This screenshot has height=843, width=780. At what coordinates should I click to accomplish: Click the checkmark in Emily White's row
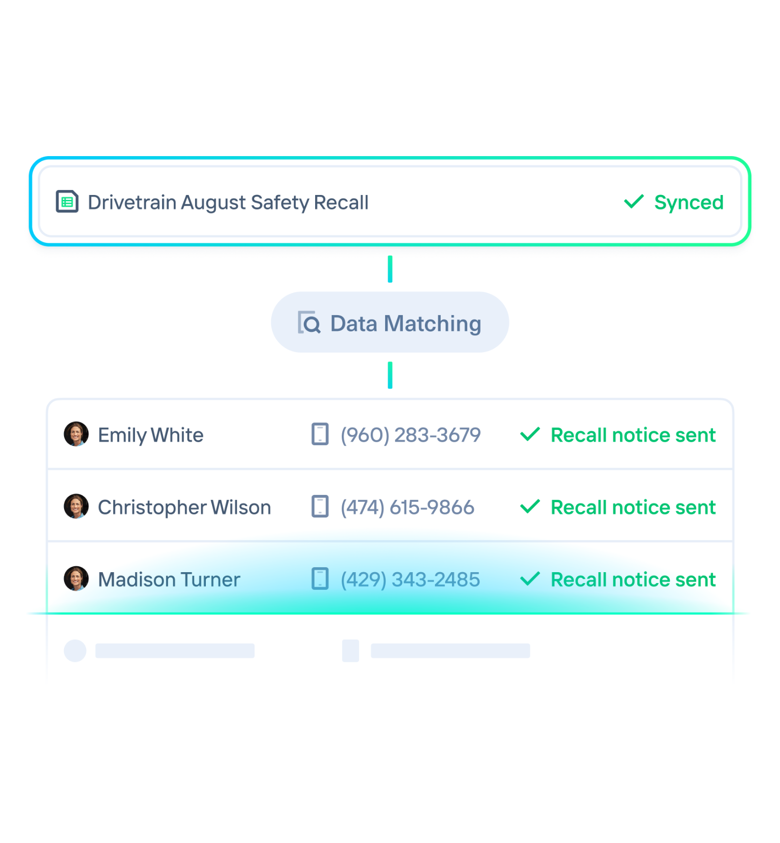tap(530, 434)
